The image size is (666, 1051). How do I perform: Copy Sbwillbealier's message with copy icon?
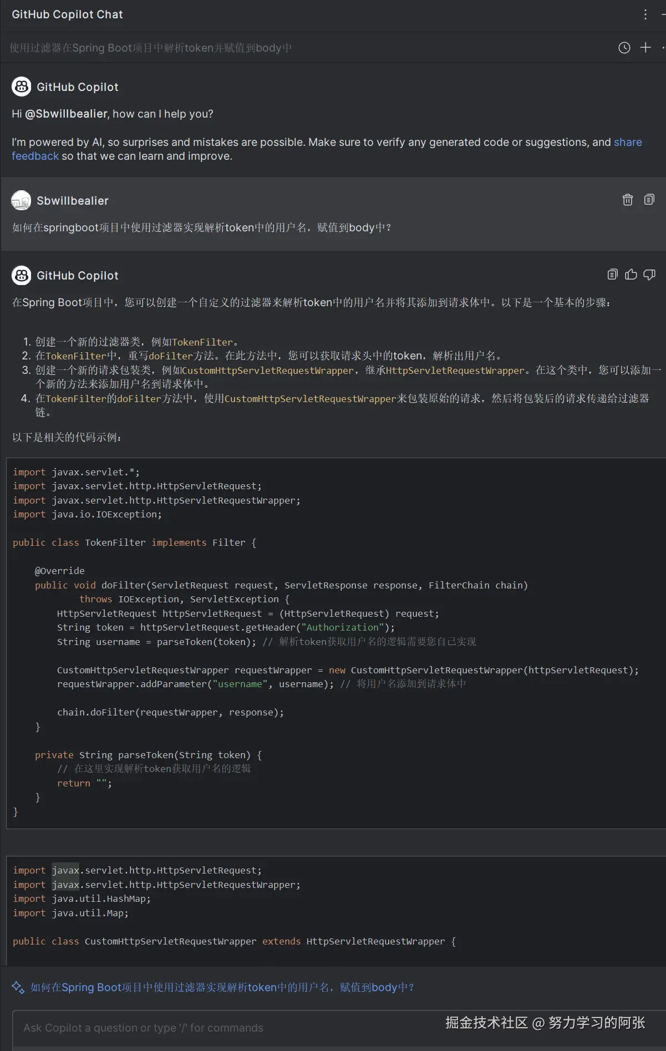pos(649,200)
